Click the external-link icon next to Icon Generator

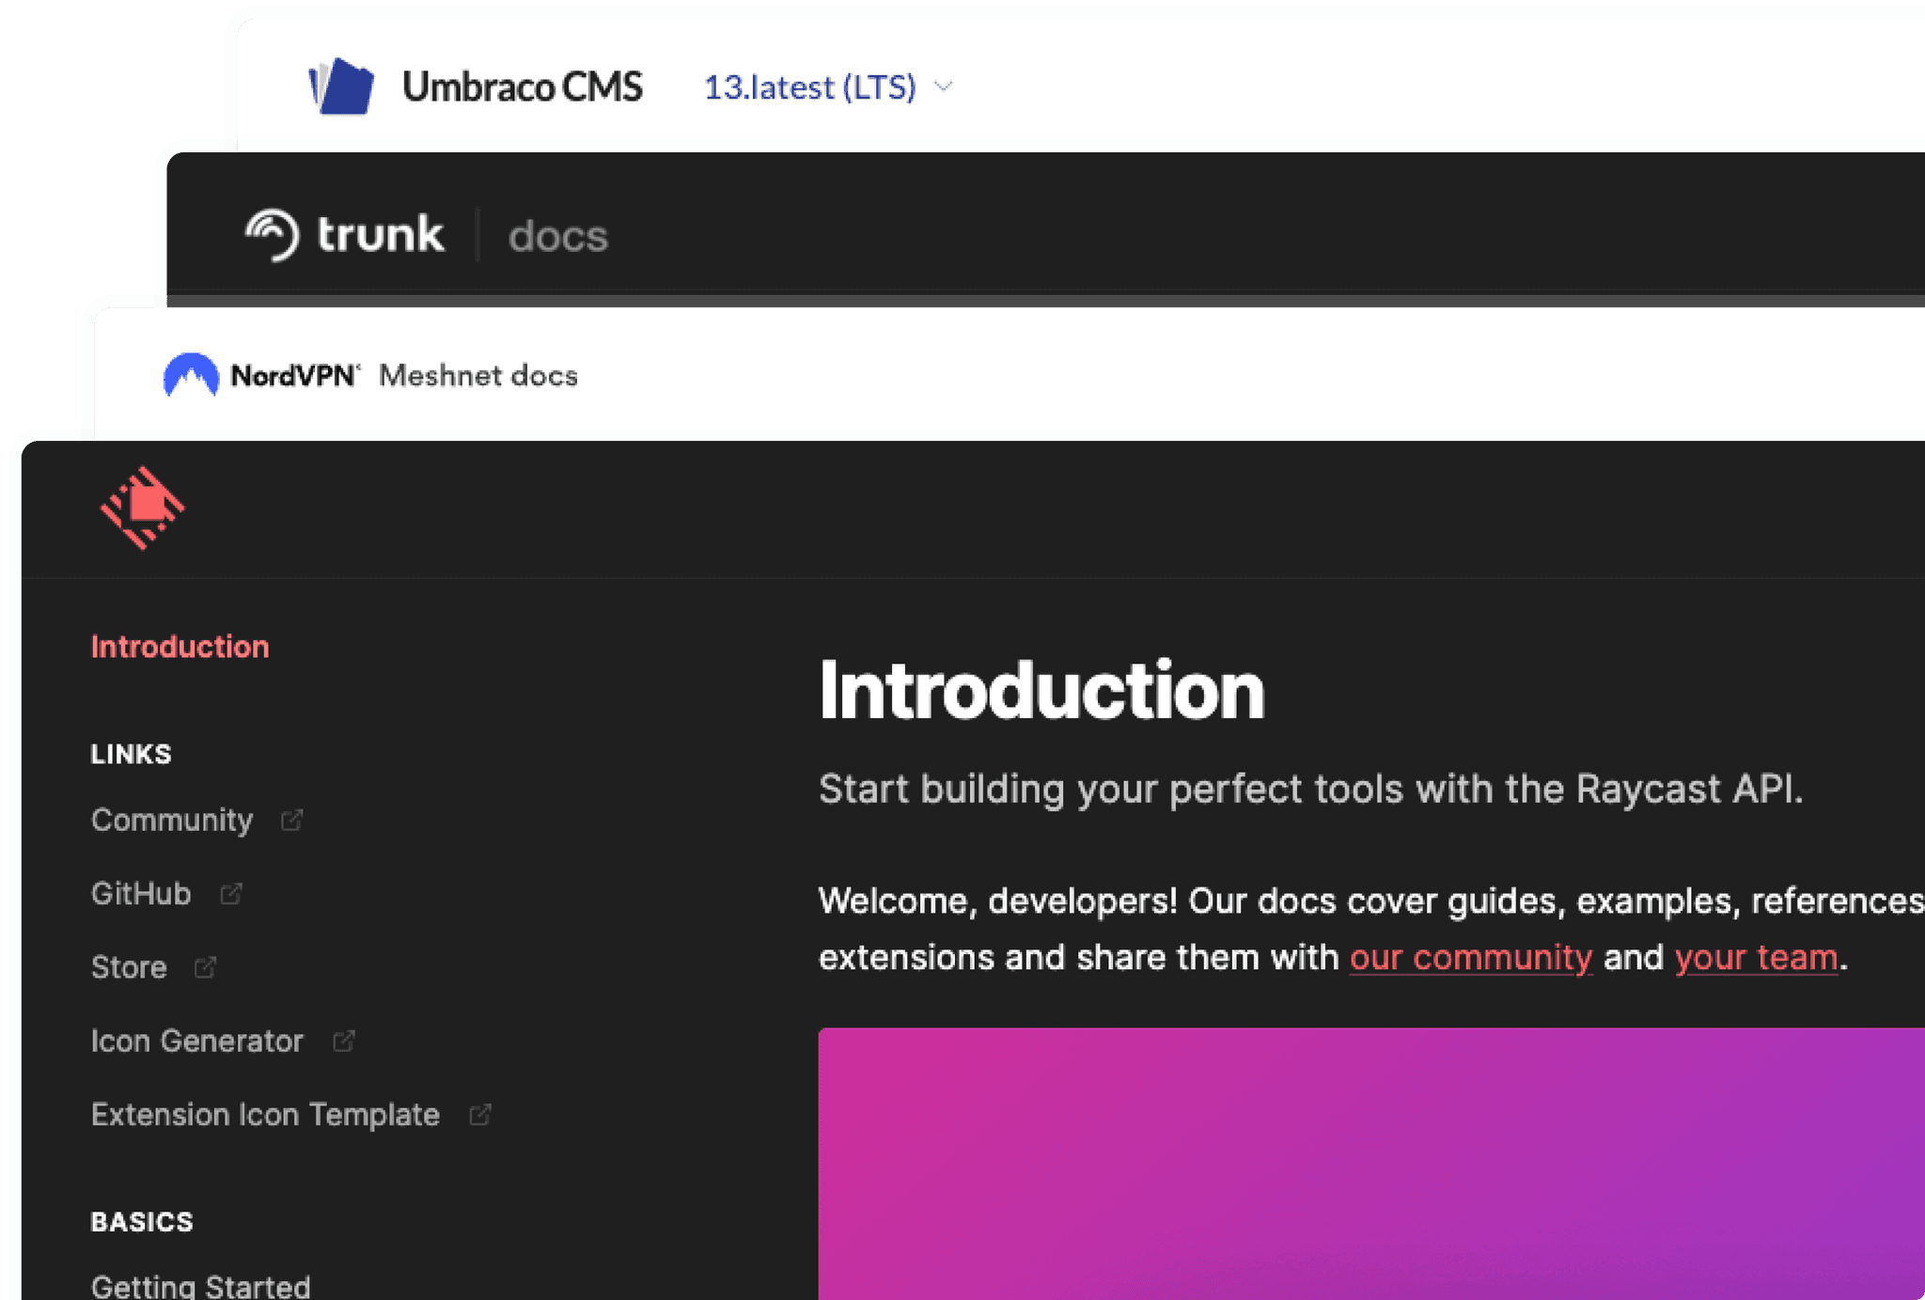click(343, 1041)
